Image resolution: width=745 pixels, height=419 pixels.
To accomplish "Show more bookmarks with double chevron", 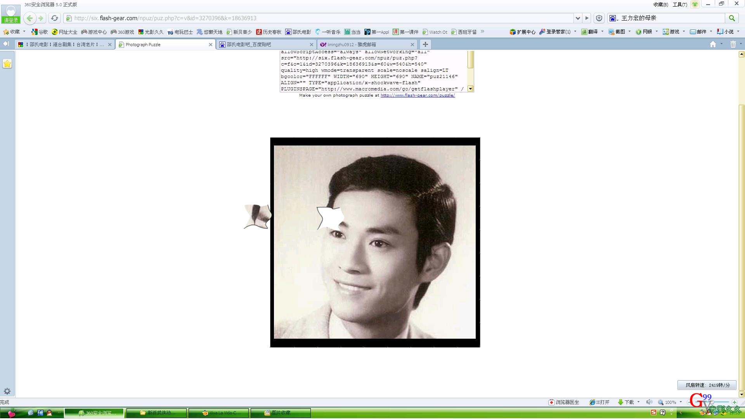I will (x=482, y=32).
